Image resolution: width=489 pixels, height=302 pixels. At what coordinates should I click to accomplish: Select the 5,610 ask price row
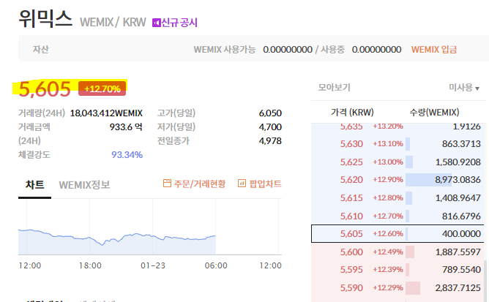coord(397,216)
